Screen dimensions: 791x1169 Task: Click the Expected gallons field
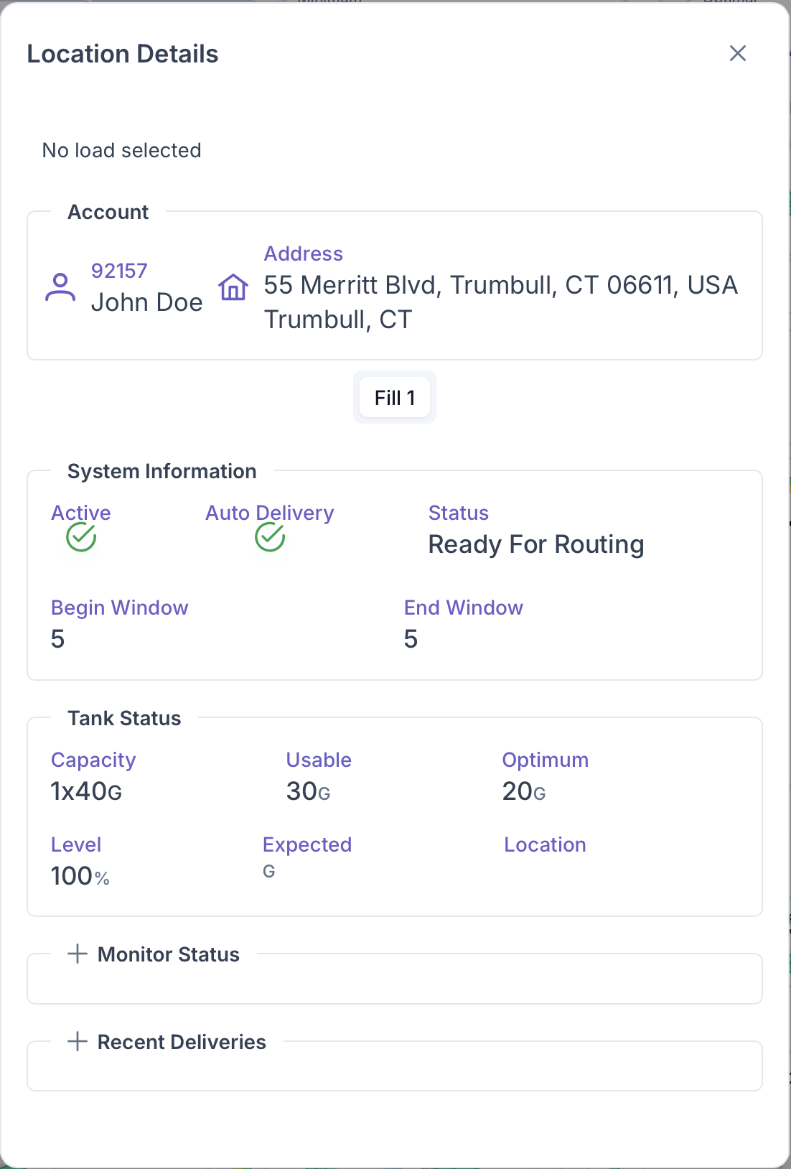pyautogui.click(x=269, y=871)
